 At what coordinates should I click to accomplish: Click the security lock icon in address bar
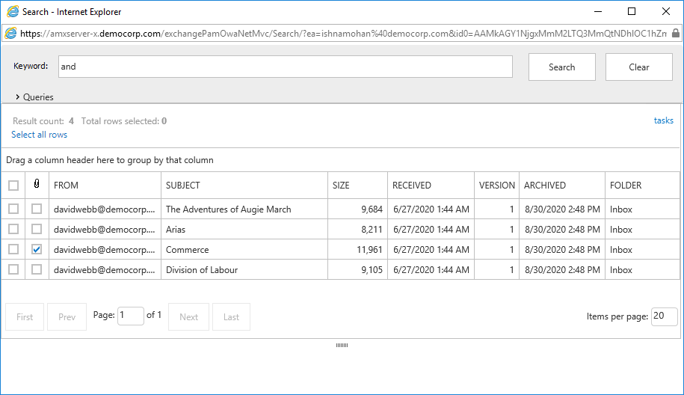tap(676, 34)
